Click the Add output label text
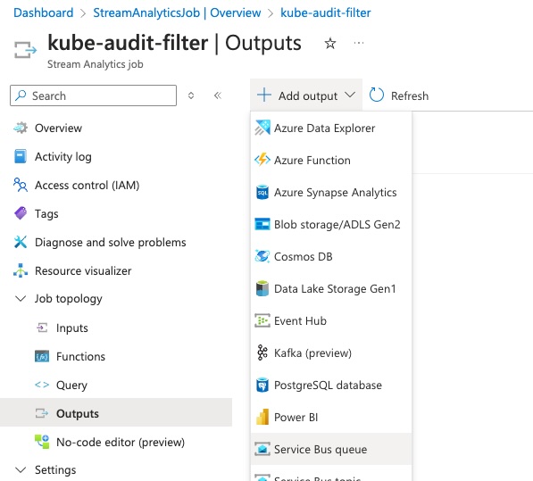Image resolution: width=533 pixels, height=481 pixels. [308, 95]
